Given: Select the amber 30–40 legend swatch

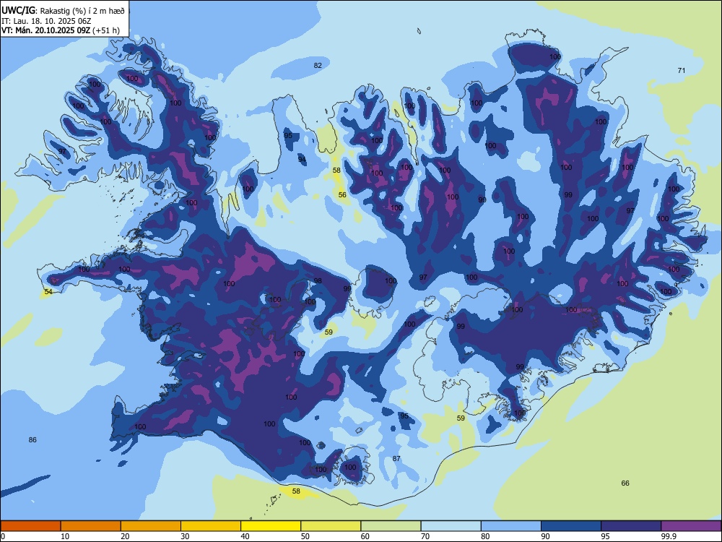Looking at the screenshot, I should click(x=211, y=526).
